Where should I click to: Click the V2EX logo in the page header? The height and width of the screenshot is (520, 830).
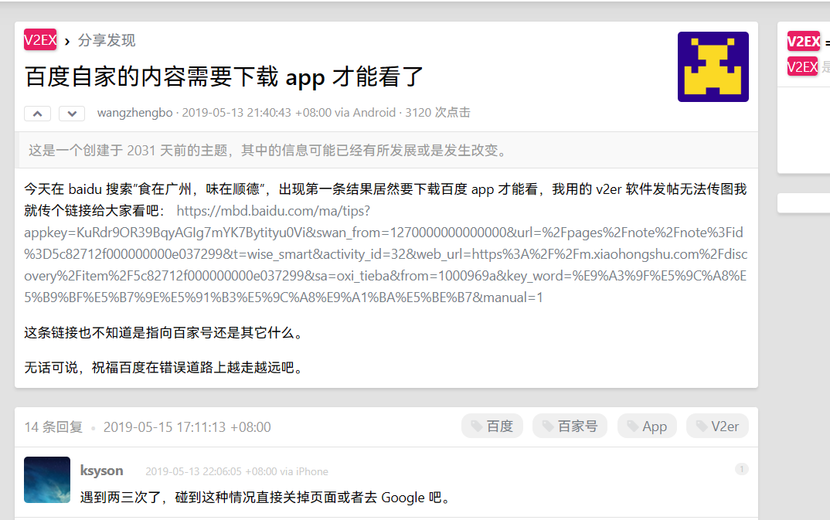pyautogui.click(x=40, y=39)
